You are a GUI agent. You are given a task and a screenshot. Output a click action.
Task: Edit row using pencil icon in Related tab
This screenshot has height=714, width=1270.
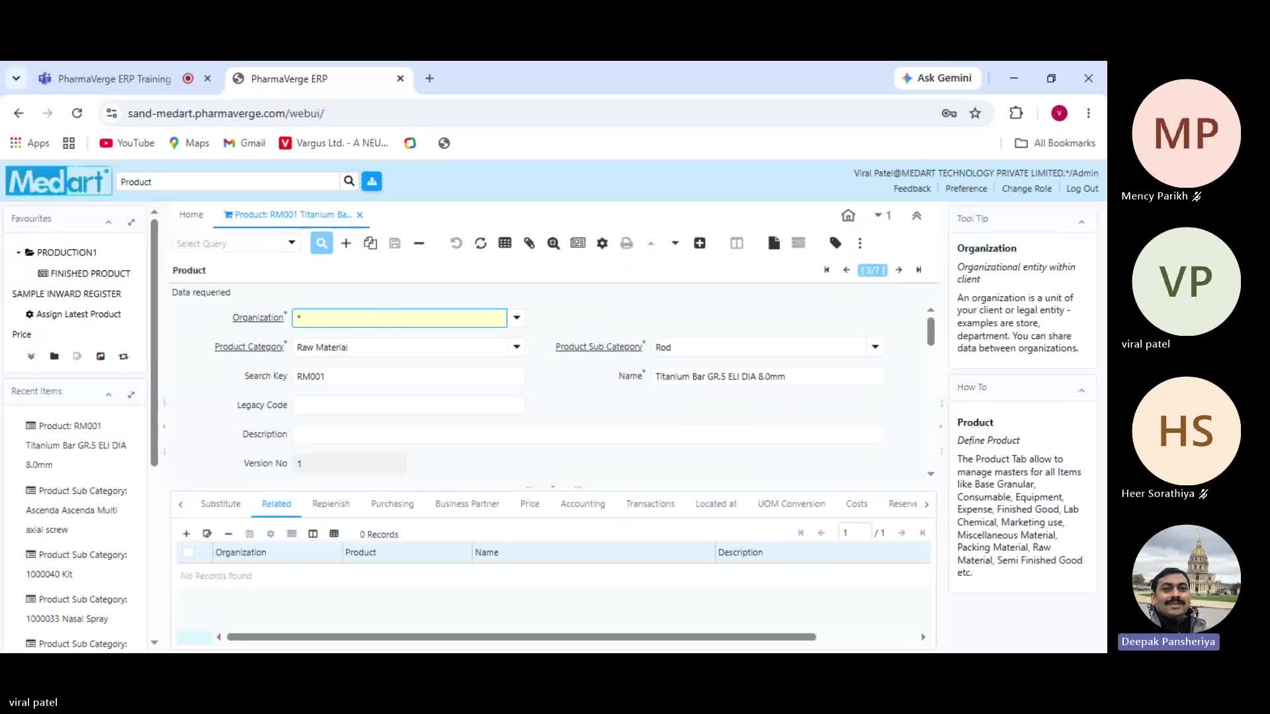point(207,534)
